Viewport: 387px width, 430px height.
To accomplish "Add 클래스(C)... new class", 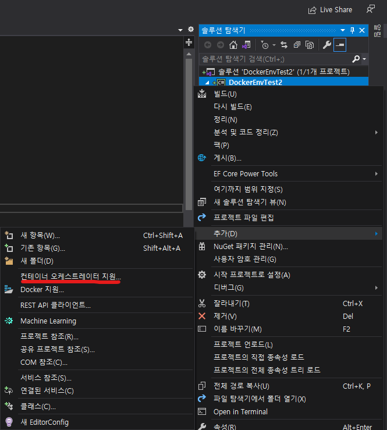I will tap(97, 406).
